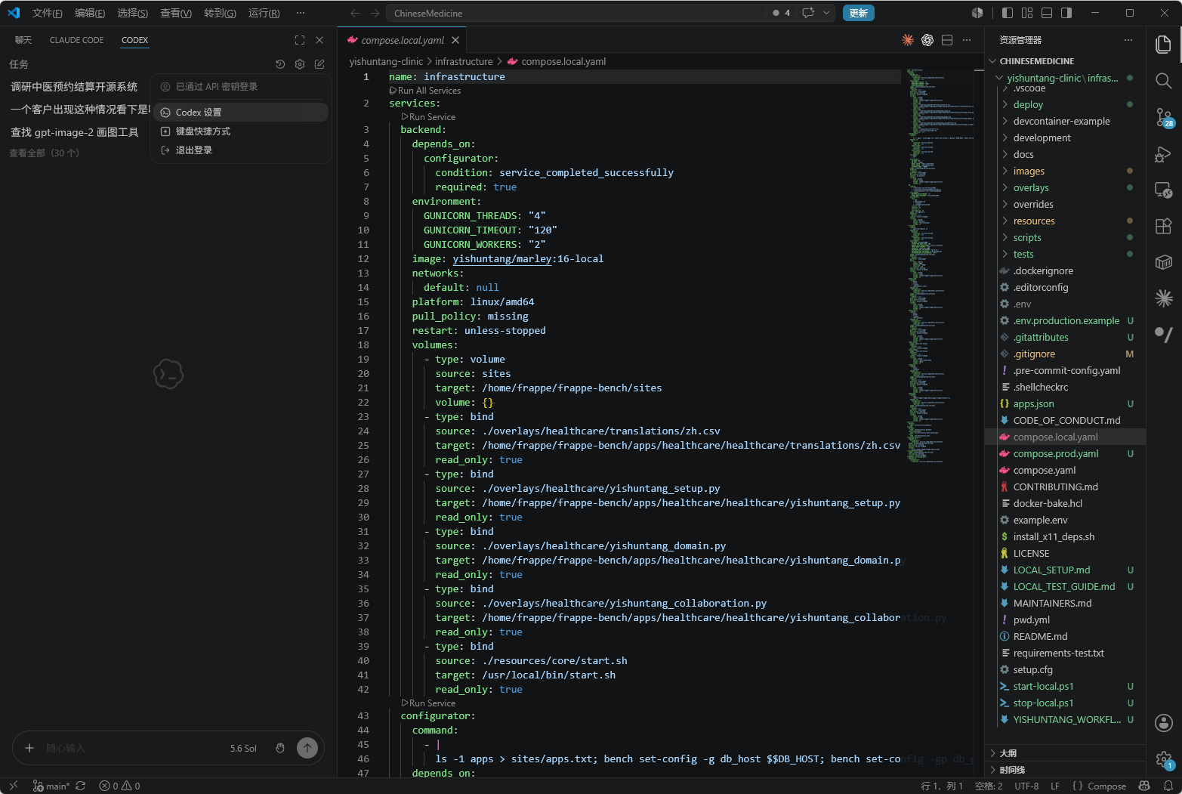
Task: Click 查看全部 (30 个) link
Action: [x=44, y=153]
